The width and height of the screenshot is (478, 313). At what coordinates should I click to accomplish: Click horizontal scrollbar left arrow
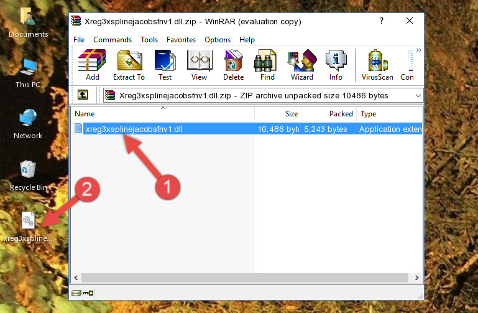(x=76, y=278)
